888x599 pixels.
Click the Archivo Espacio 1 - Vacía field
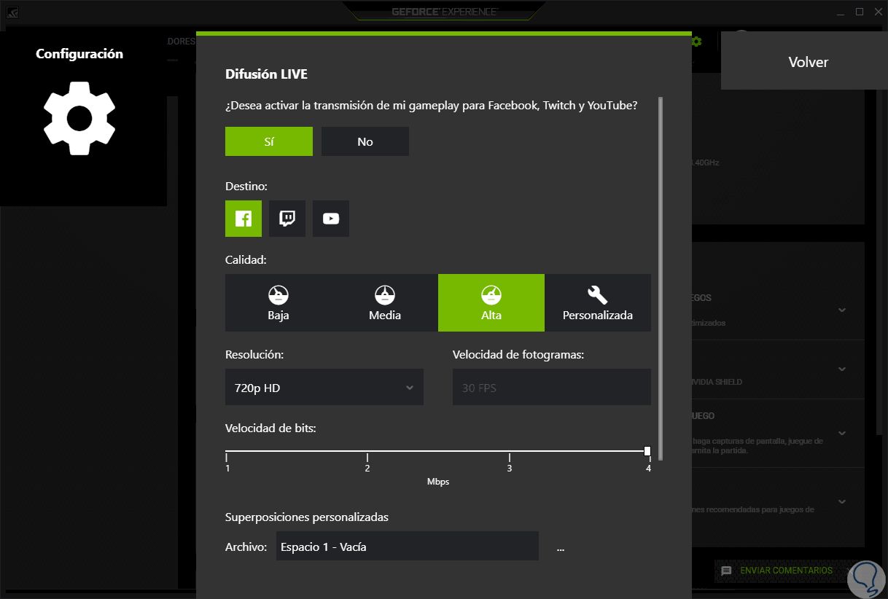tap(408, 547)
